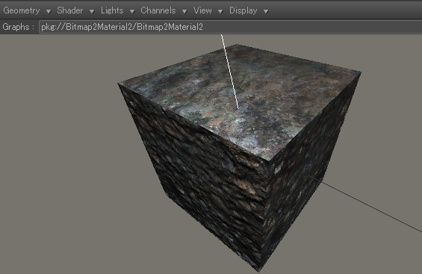Open the View menu
The height and width of the screenshot is (274, 422).
pyautogui.click(x=202, y=10)
